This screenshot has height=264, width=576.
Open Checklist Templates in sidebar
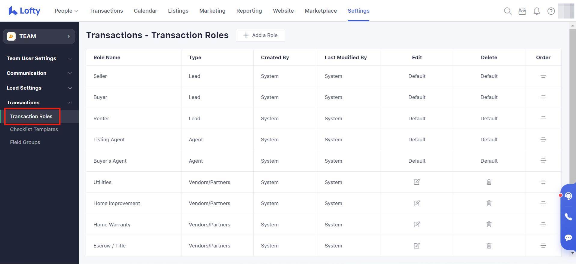34,129
